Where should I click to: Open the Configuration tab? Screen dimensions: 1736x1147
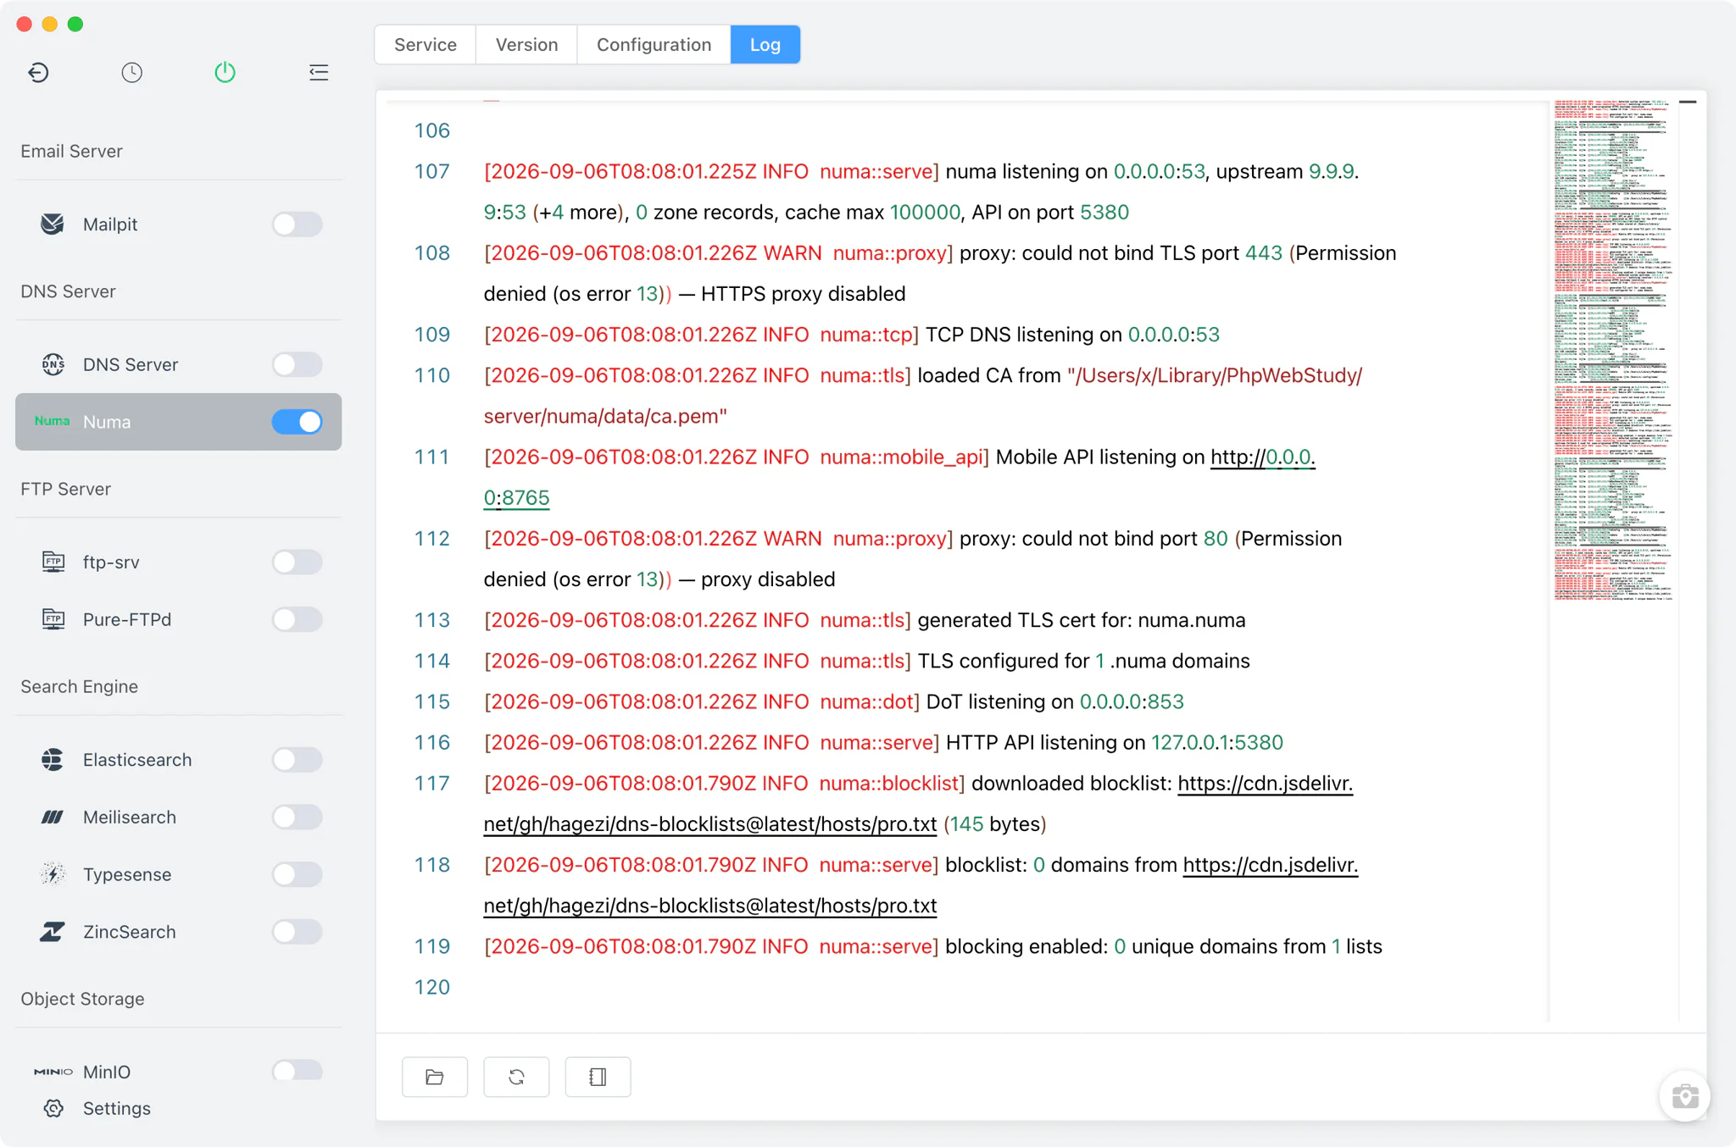pyautogui.click(x=654, y=44)
